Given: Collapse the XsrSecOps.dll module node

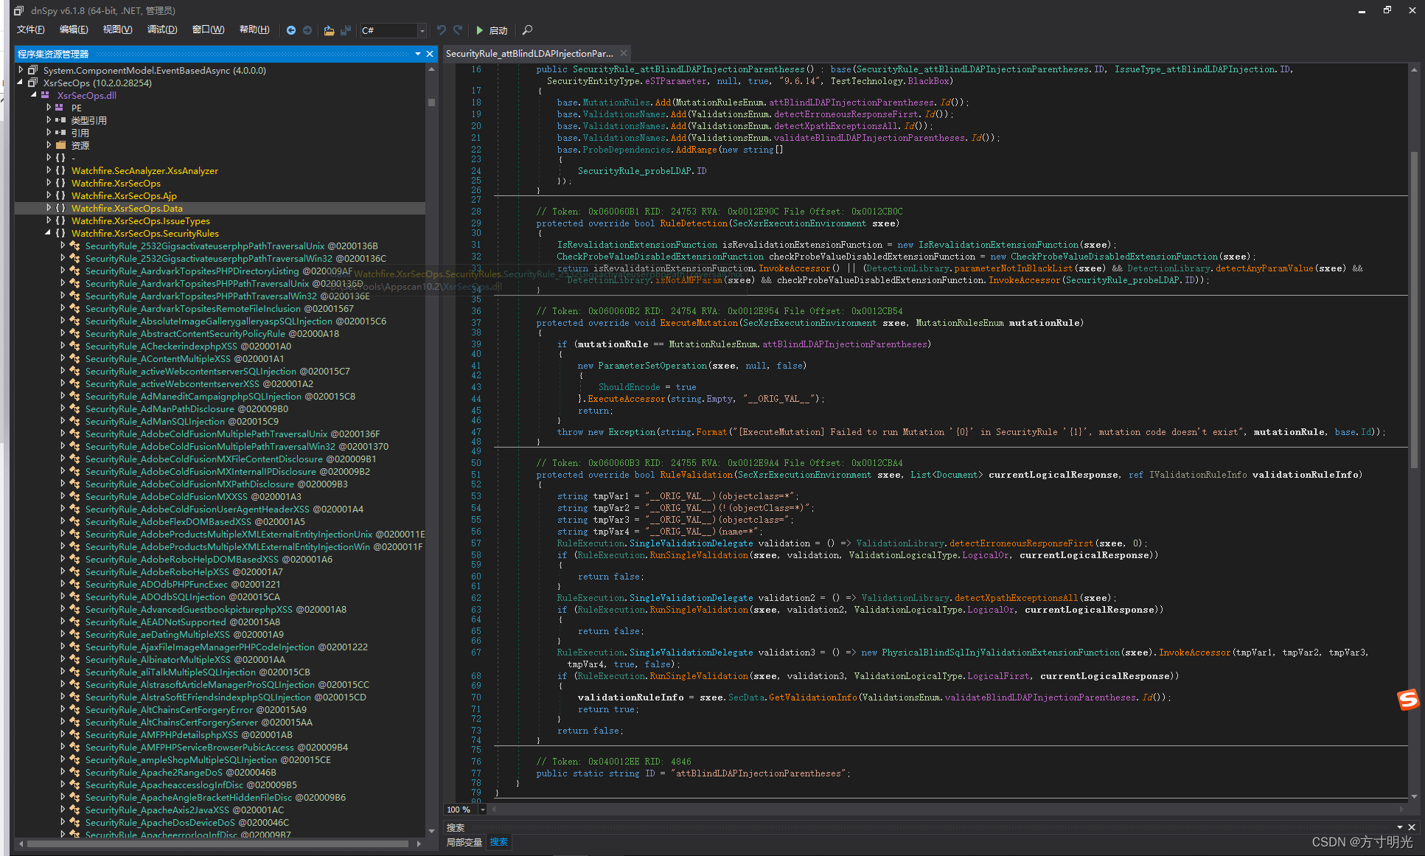Looking at the screenshot, I should [x=34, y=95].
